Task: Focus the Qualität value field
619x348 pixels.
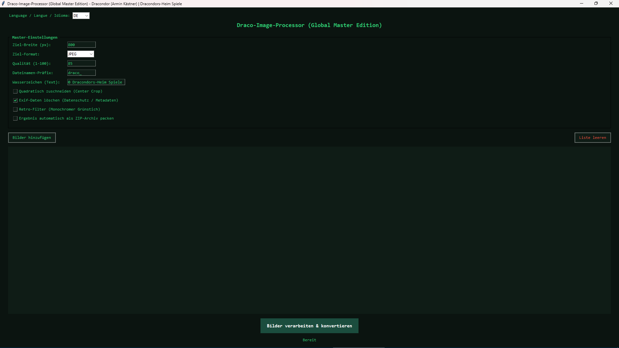Action: coord(82,63)
